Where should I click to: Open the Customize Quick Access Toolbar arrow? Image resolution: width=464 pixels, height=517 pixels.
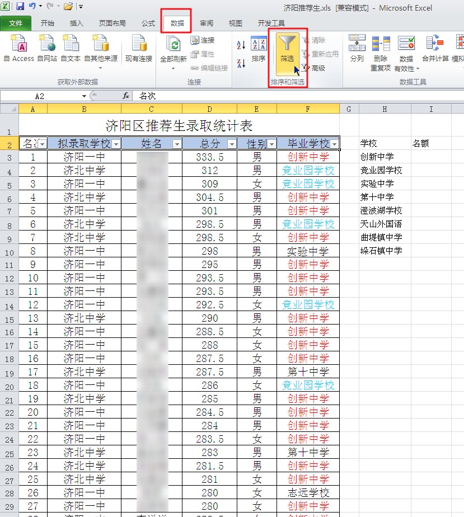(x=81, y=6)
